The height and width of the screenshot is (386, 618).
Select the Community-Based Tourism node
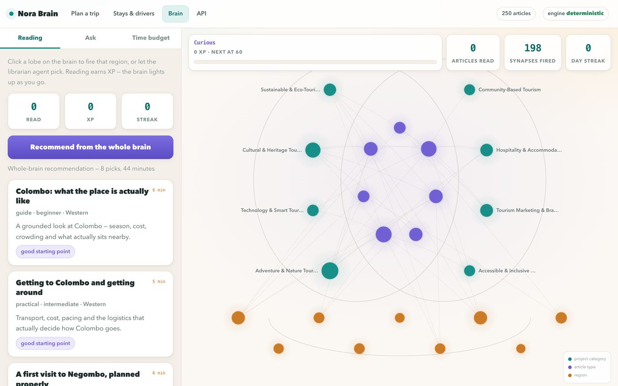(470, 90)
